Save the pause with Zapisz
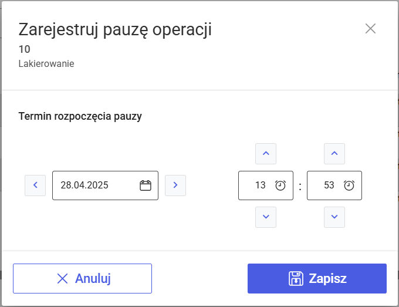The width and height of the screenshot is (399, 307). [x=317, y=278]
